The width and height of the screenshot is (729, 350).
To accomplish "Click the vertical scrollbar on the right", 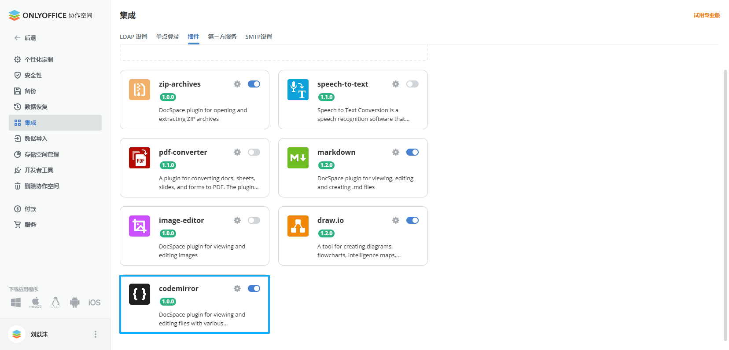I will point(725,202).
